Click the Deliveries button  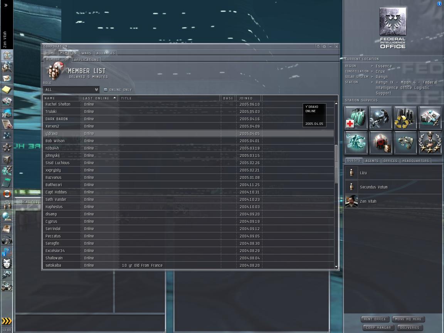pos(410,328)
